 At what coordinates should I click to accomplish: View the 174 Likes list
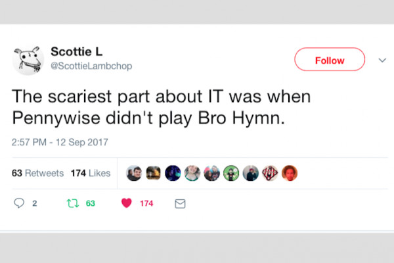[x=90, y=173]
